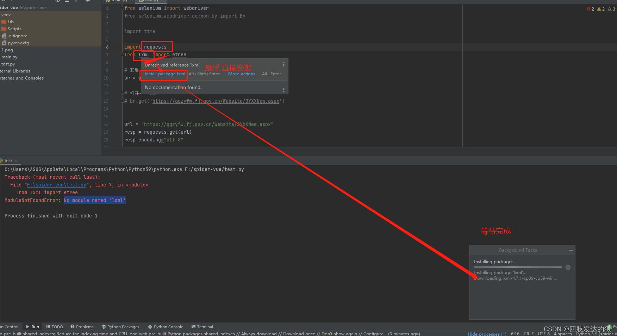This screenshot has width=617, height=336.
Task: Open the URL string on line 16
Action: coord(207,124)
